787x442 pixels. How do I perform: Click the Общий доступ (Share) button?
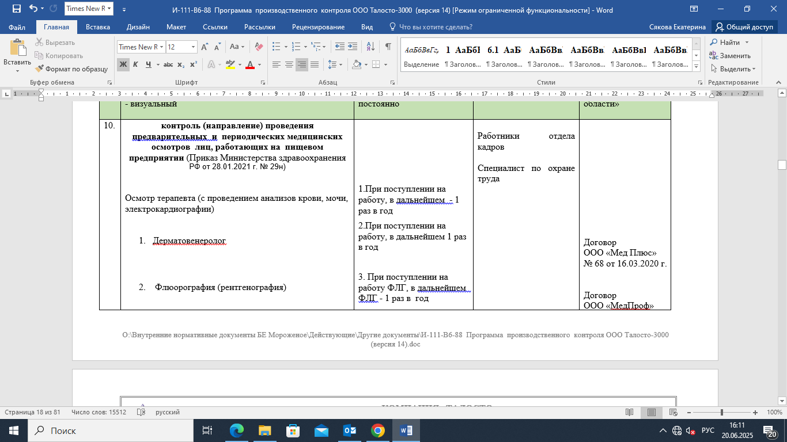coord(744,27)
